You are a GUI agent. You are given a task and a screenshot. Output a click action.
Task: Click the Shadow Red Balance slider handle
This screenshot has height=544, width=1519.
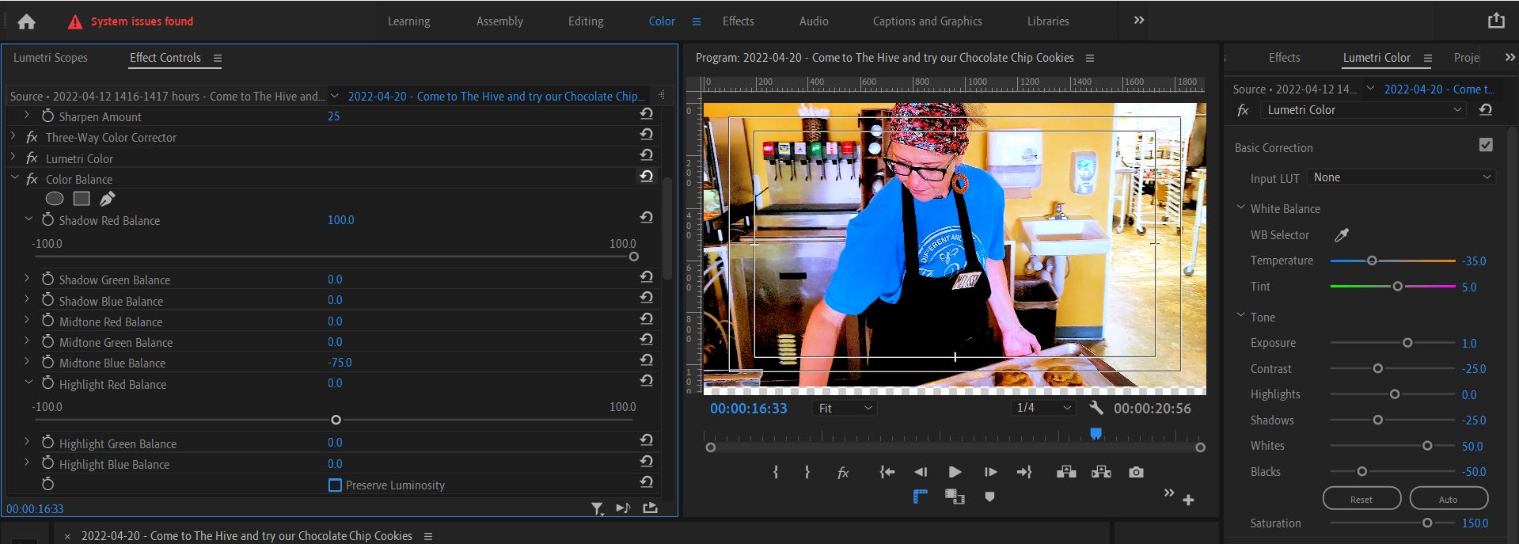633,257
